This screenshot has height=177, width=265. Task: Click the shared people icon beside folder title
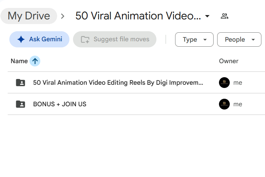coord(224,16)
